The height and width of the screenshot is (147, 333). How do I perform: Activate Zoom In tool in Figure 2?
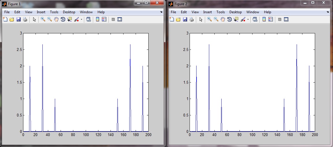209,20
